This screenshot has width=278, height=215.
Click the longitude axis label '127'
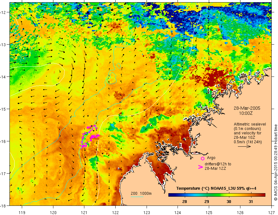271,212
